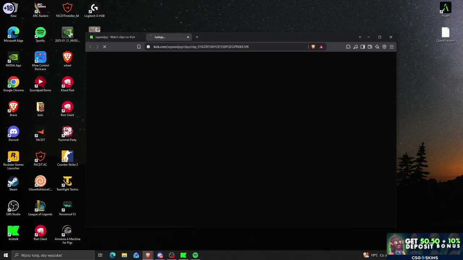Open Brave playlist music note icon
463x260 pixels.
355,47
